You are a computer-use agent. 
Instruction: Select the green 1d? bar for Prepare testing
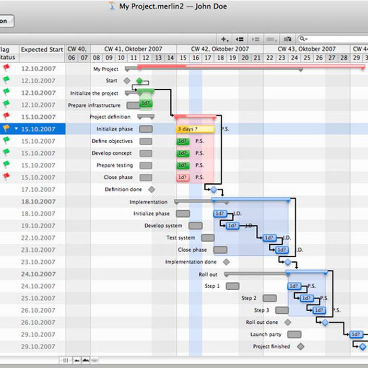[183, 165]
